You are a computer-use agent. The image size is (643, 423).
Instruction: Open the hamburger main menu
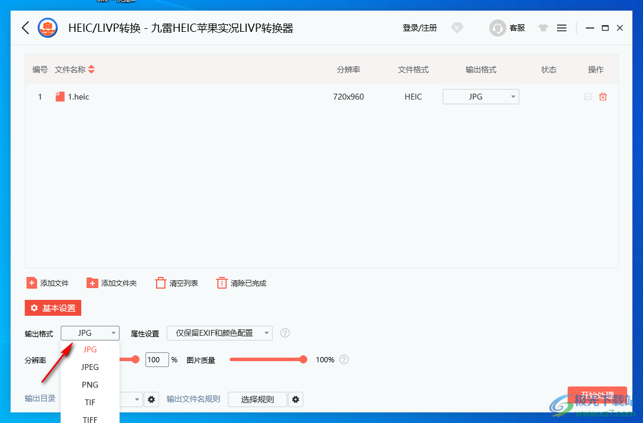click(x=562, y=28)
